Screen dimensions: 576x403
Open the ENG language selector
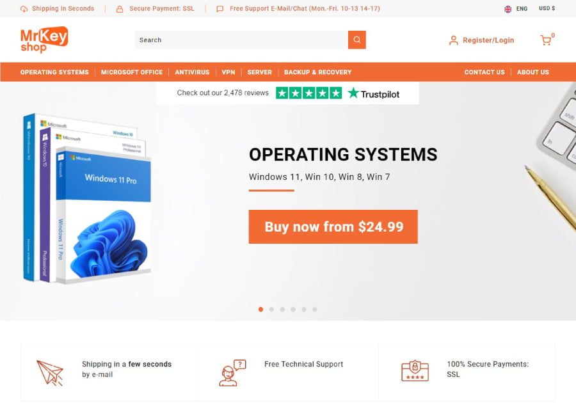coord(516,9)
